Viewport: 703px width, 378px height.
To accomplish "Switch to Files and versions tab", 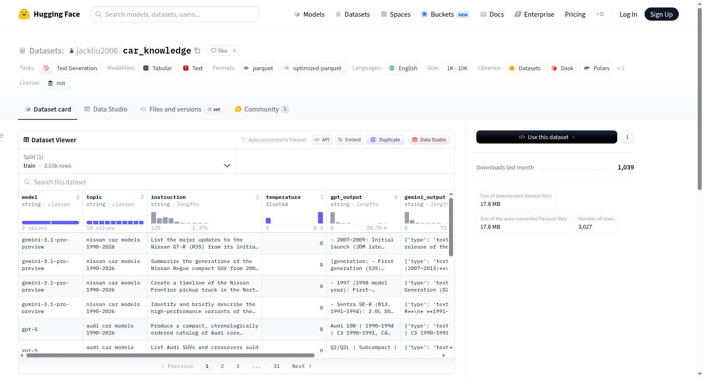I will pyautogui.click(x=181, y=109).
